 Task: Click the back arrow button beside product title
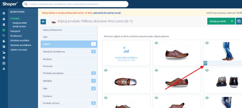point(43,21)
